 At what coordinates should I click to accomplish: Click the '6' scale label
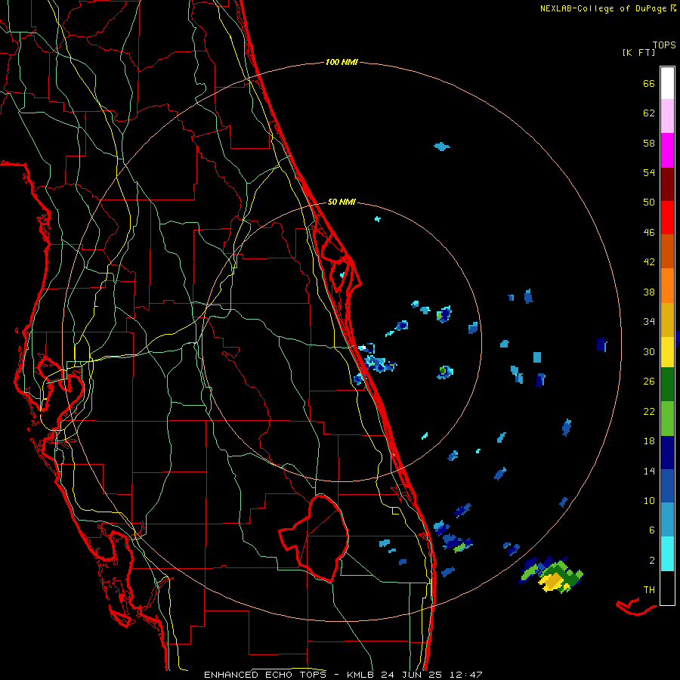point(652,530)
